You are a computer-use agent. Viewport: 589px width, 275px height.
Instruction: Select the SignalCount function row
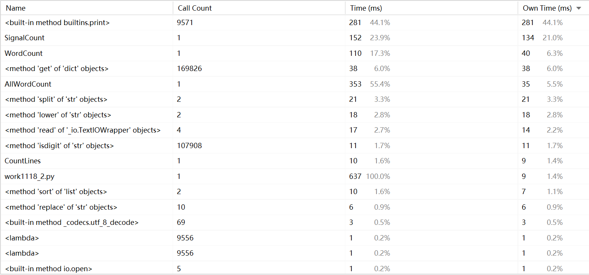[25, 38]
